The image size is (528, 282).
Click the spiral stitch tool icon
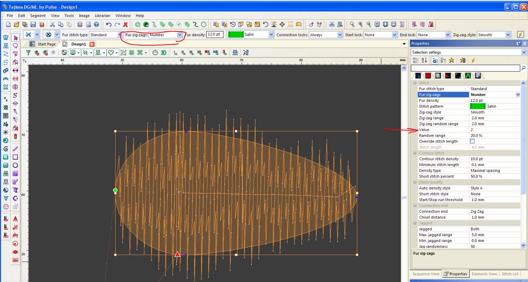5,149
